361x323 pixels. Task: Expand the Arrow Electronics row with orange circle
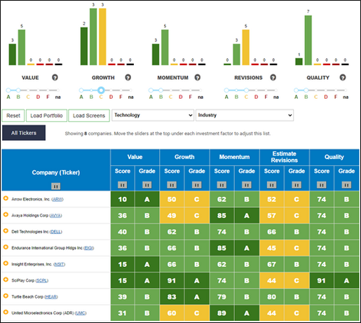[6, 198]
